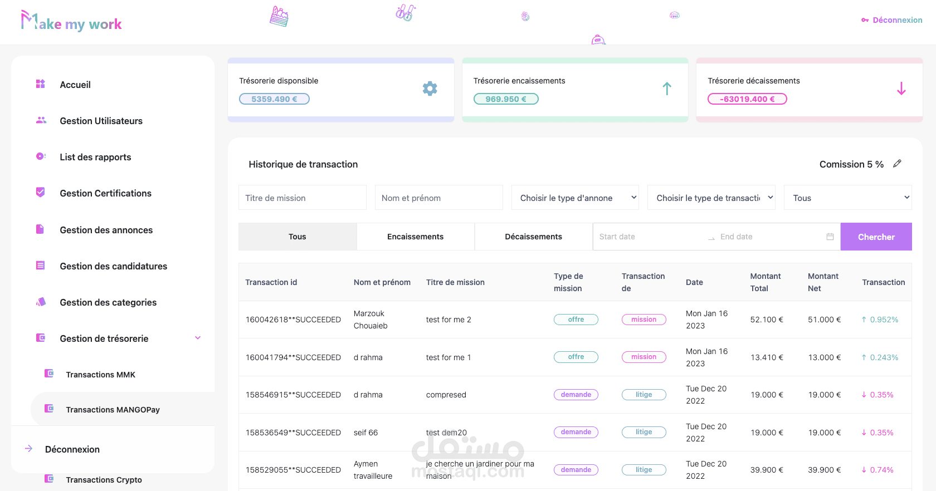Open Transactions MANGOPay in sidebar
Screen dimensions: 936x491
tap(113, 410)
